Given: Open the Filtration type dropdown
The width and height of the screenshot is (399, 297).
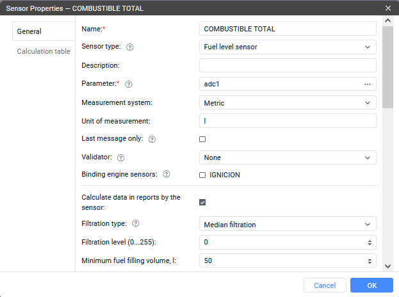Looking at the screenshot, I should click(288, 224).
